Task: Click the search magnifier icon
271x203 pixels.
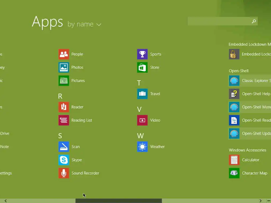Action: click(x=254, y=21)
